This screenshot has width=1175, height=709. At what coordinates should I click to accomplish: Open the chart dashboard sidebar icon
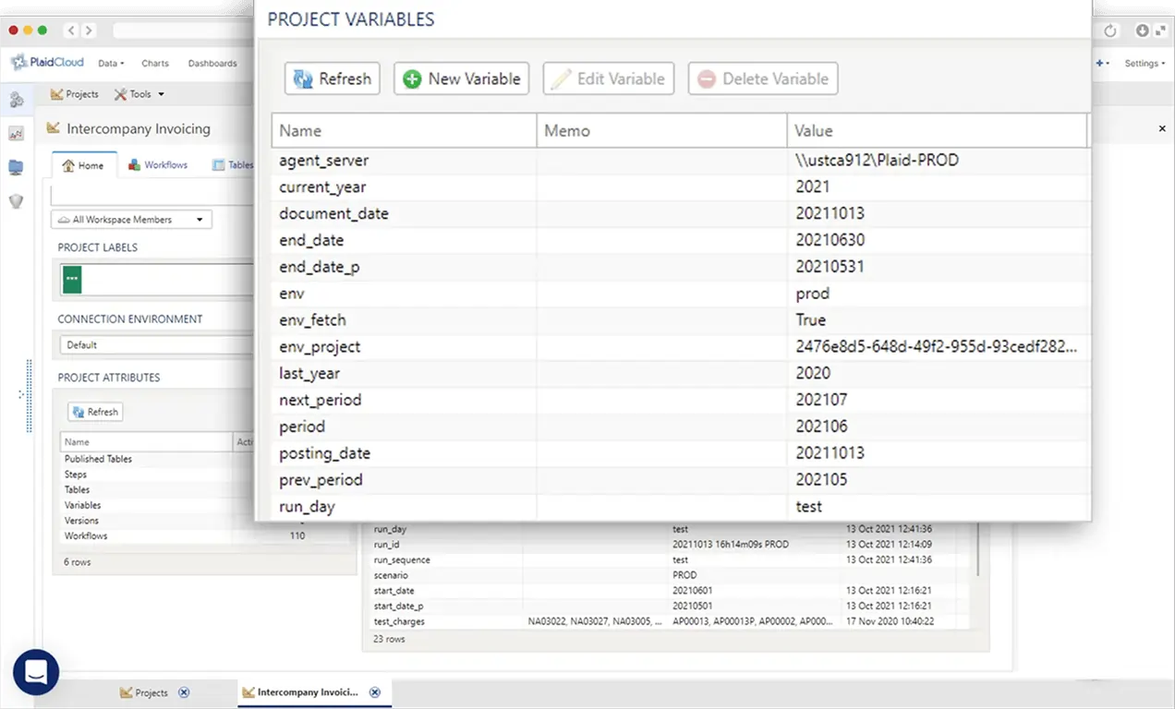16,134
